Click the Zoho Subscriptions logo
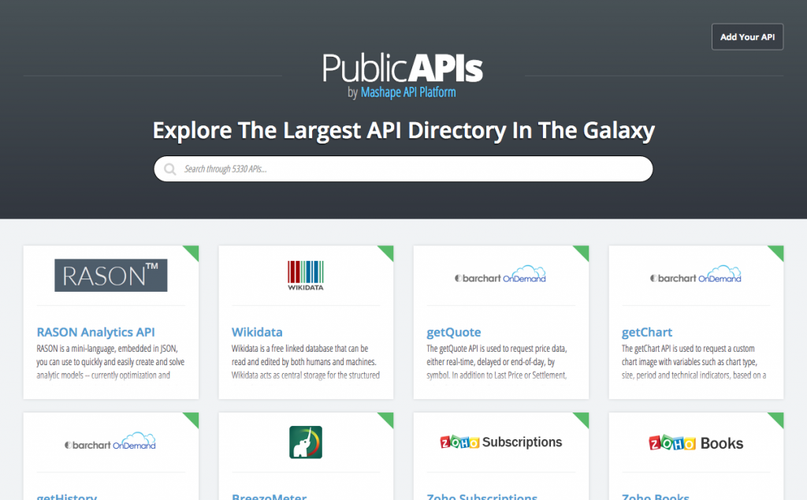This screenshot has height=500, width=807. click(500, 442)
